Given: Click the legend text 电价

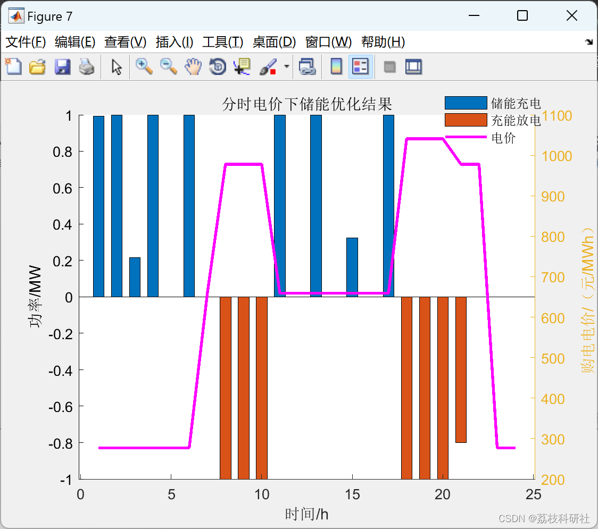Looking at the screenshot, I should coord(503,137).
